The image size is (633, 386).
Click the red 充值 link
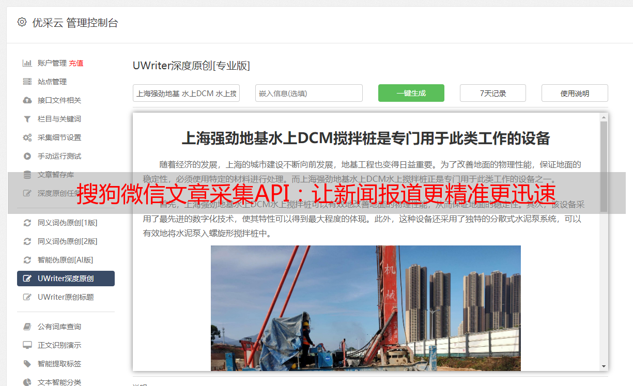pos(76,63)
